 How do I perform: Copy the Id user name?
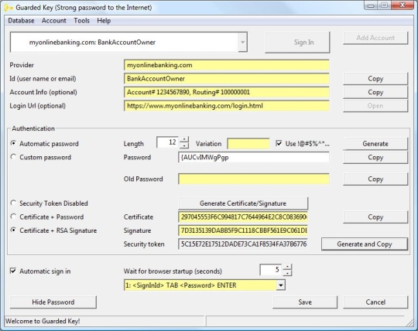click(x=375, y=79)
